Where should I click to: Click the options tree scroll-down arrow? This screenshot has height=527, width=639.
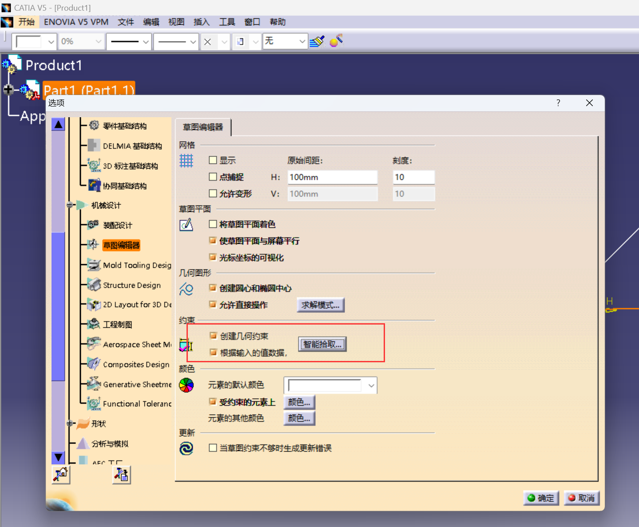pos(58,457)
